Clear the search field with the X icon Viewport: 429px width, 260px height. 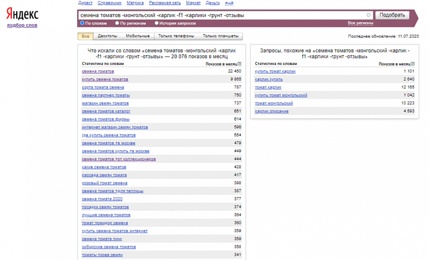click(x=368, y=15)
